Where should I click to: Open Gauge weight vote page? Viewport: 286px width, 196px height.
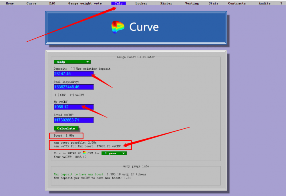85,3
